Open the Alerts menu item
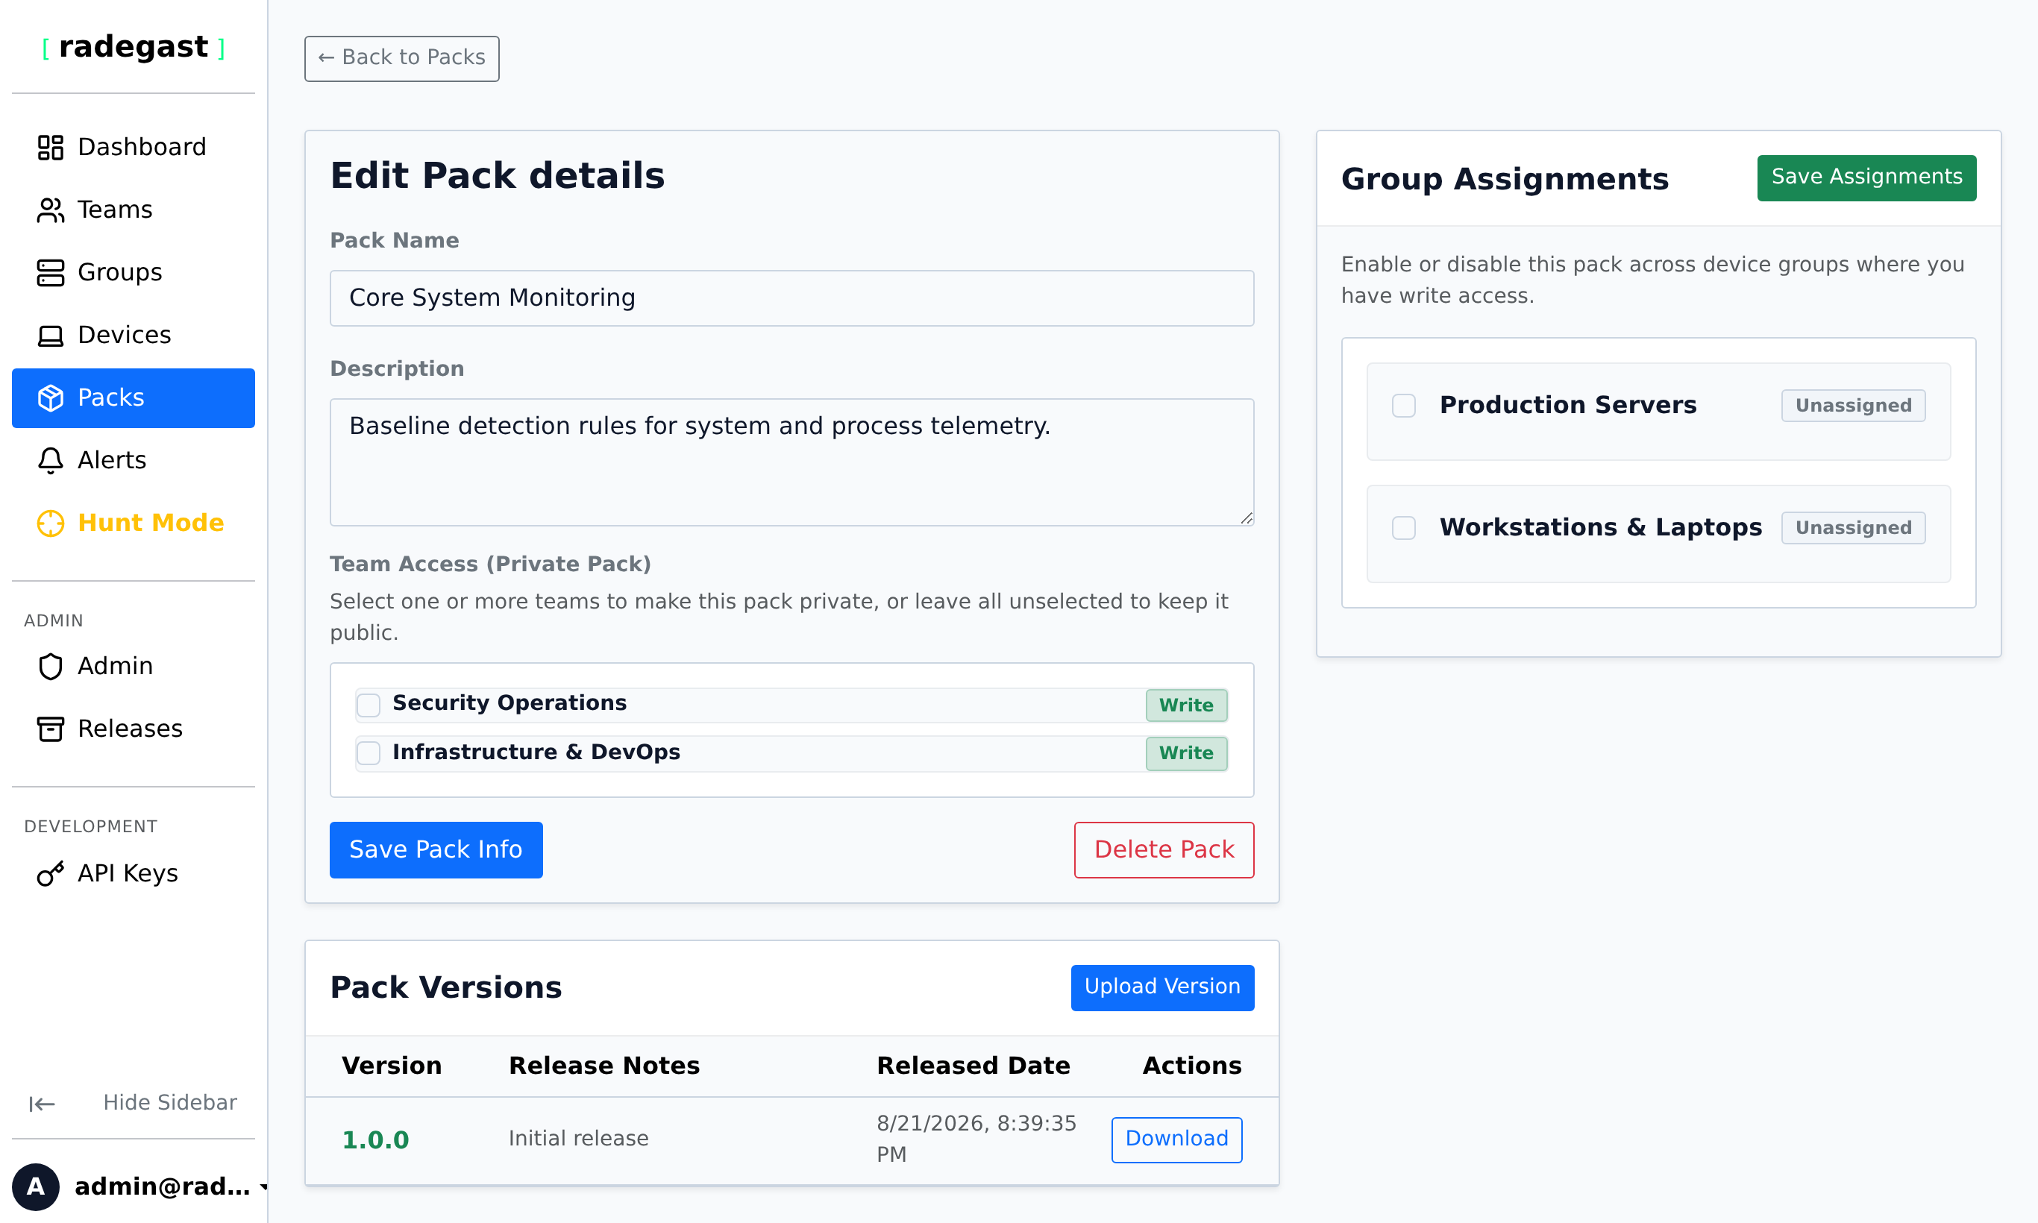Image resolution: width=2038 pixels, height=1223 pixels. 134,461
